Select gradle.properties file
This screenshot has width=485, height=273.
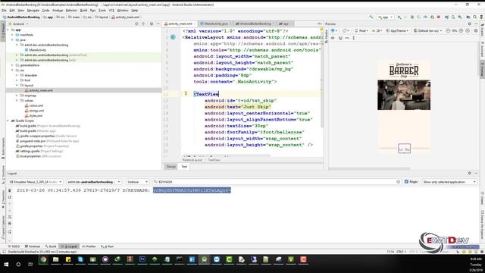tap(32, 146)
